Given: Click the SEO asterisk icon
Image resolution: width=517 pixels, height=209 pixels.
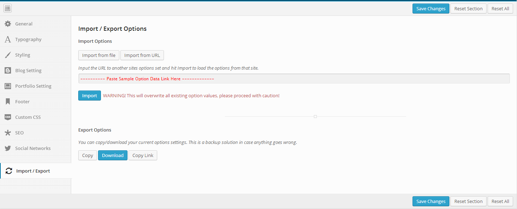Looking at the screenshot, I should click(8, 133).
